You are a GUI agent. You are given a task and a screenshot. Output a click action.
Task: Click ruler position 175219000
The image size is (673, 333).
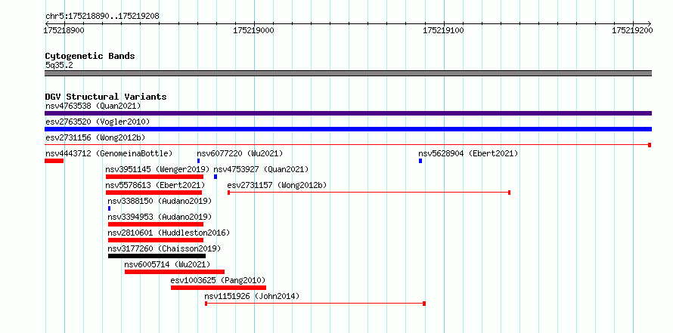click(253, 30)
